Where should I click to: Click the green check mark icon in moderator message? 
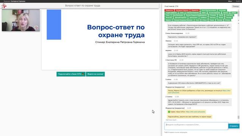click(x=169, y=112)
